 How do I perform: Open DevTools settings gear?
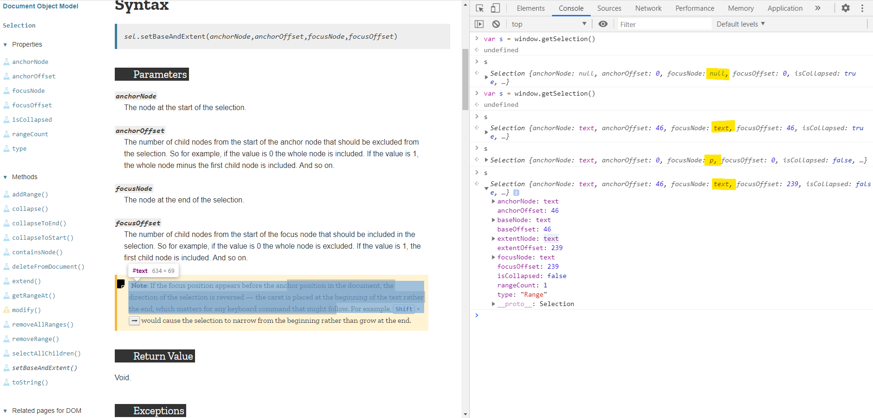click(x=845, y=8)
